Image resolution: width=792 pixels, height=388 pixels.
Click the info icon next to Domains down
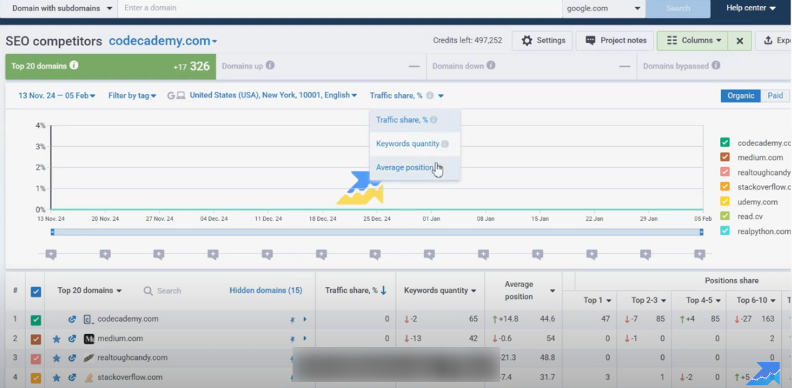(x=491, y=66)
